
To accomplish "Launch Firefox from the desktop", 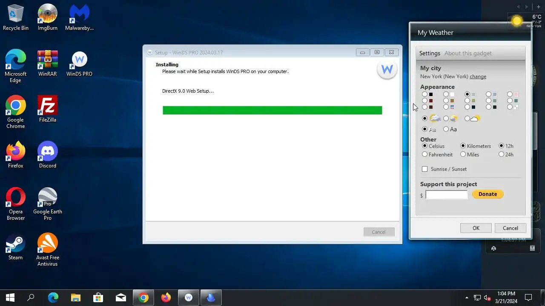I will tap(16, 155).
